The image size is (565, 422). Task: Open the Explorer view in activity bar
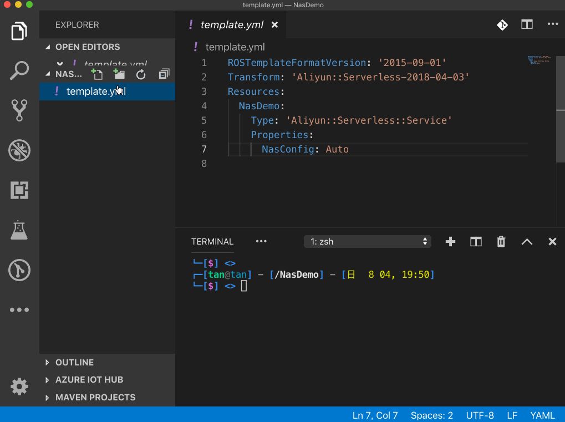[x=19, y=31]
